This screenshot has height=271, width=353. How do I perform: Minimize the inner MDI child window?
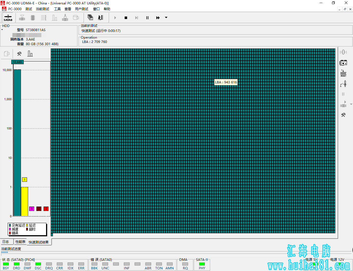(x=339, y=9)
